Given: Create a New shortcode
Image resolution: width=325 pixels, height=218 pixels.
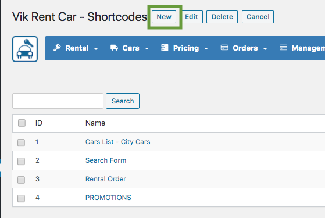Looking at the screenshot, I should tap(164, 17).
